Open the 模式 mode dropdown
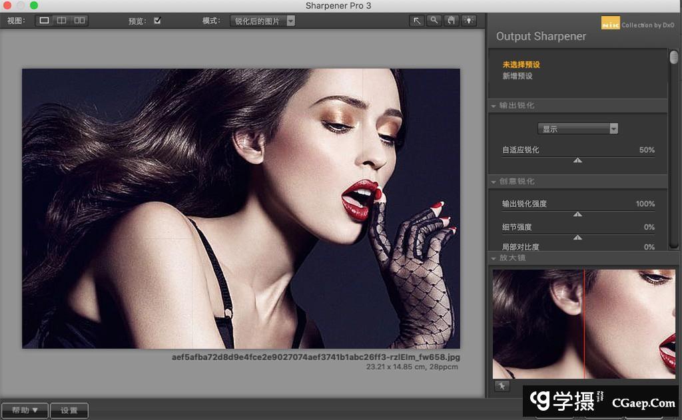The height and width of the screenshot is (420, 682). coord(263,21)
